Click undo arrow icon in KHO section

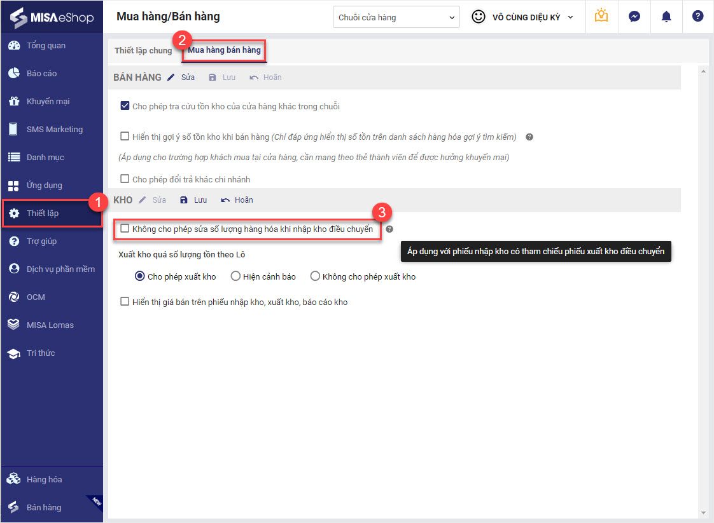pyautogui.click(x=225, y=200)
